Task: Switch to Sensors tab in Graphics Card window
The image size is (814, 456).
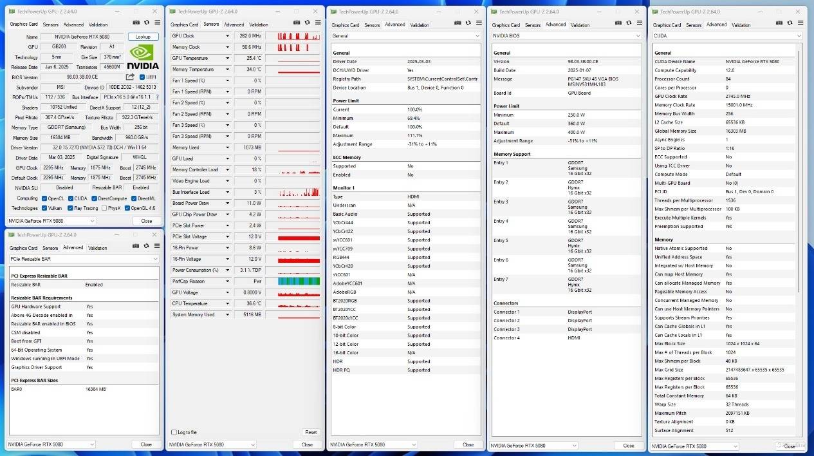Action: pyautogui.click(x=50, y=24)
